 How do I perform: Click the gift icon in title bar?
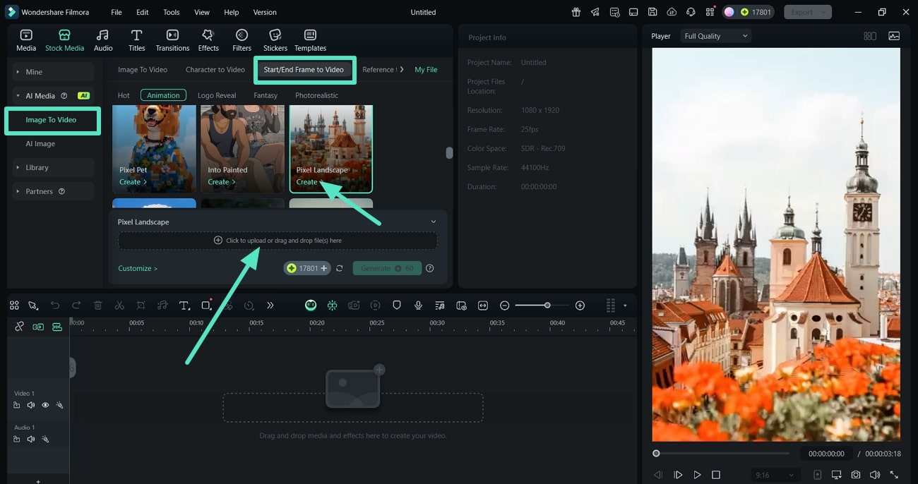click(x=576, y=12)
